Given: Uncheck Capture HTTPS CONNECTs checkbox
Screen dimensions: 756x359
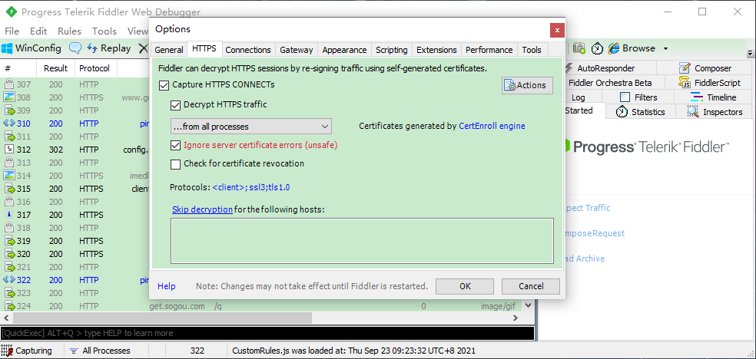Looking at the screenshot, I should pyautogui.click(x=164, y=84).
